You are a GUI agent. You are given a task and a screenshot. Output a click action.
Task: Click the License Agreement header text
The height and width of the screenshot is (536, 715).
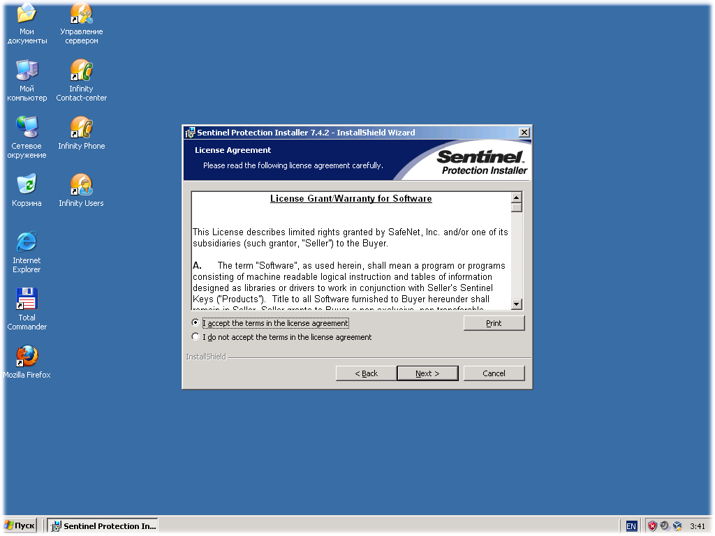[x=233, y=150]
